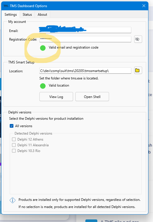Click the Open Shell button

point(92,97)
